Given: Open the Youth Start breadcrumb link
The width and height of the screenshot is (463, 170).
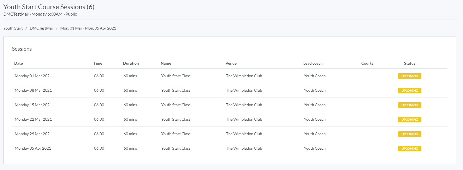Looking at the screenshot, I should click(x=13, y=28).
